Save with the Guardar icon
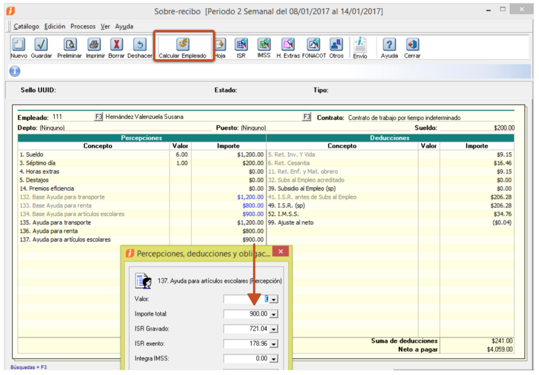Viewport: 539px width, 375px height. click(x=41, y=45)
